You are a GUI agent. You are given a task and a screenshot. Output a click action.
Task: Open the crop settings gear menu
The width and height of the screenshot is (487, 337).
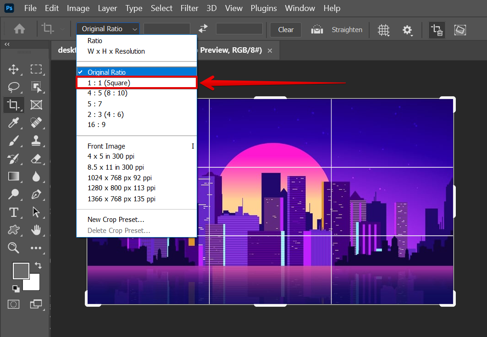(x=407, y=30)
